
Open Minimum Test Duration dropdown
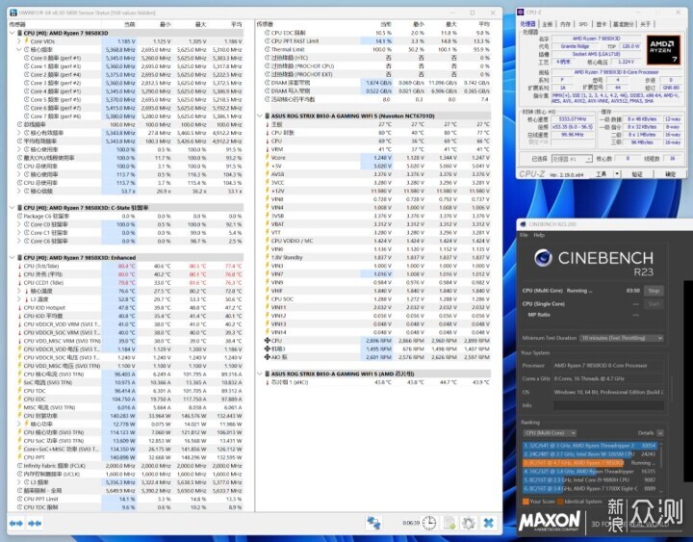[621, 338]
